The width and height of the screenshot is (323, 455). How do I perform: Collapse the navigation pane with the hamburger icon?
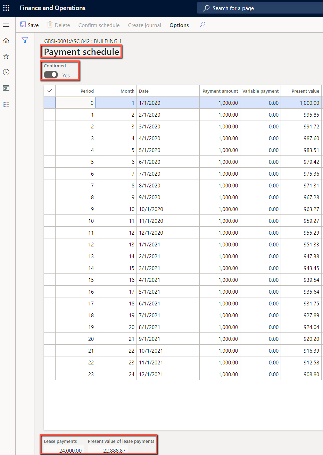click(x=6, y=25)
